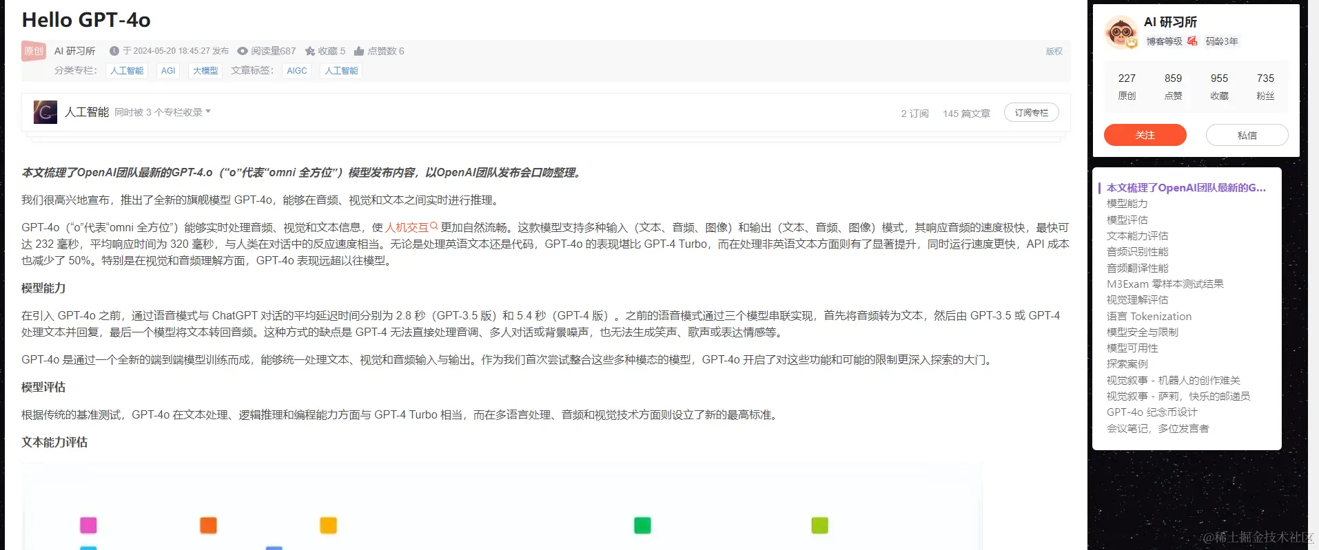The width and height of the screenshot is (1319, 550).
Task: Open the AIGC article tag
Action: tap(297, 71)
